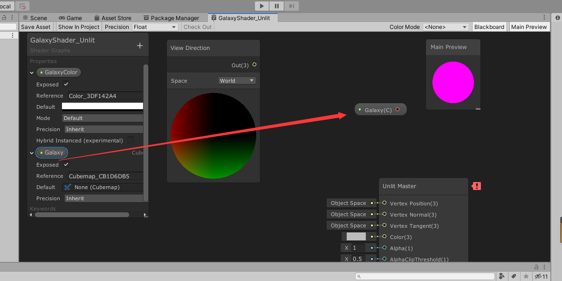Enable the Exposed checkbox for GalaxyColor

[x=66, y=84]
